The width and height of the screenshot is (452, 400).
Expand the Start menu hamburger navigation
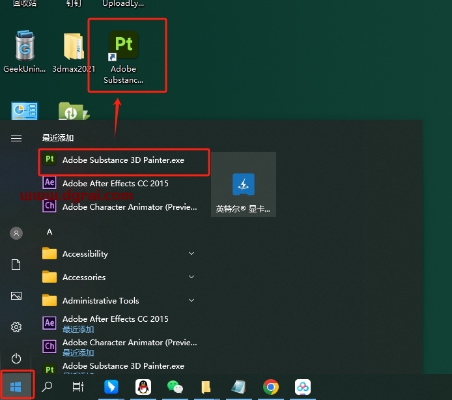16,138
